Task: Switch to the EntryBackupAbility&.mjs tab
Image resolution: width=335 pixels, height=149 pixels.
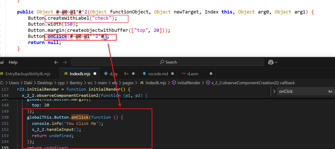Action: pos(28,74)
